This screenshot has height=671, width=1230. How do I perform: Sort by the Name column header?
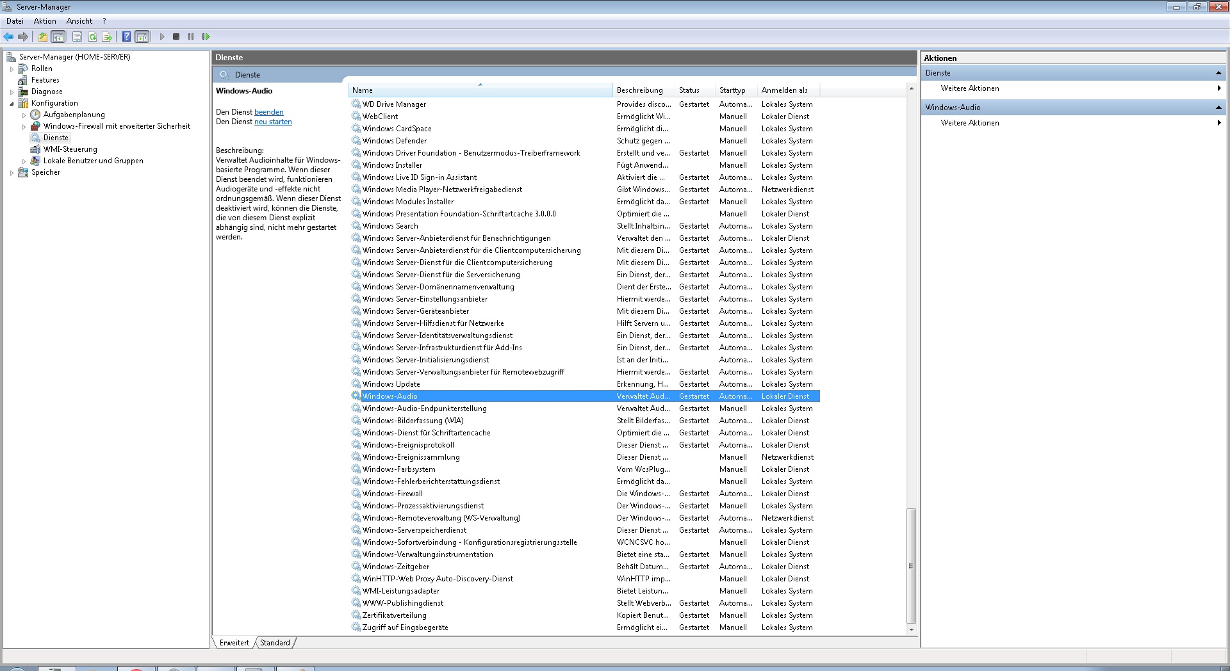(480, 90)
